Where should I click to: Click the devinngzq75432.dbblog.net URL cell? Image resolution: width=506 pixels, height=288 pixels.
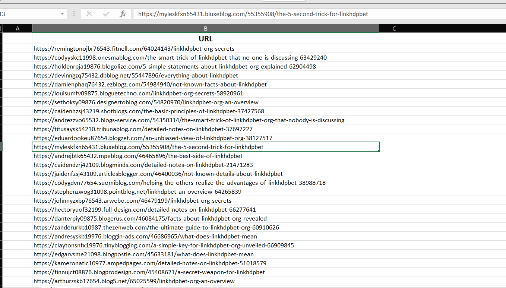coord(136,75)
